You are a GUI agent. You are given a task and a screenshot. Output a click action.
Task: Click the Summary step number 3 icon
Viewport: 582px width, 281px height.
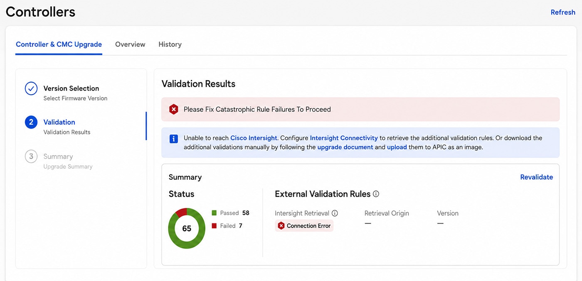pyautogui.click(x=31, y=156)
